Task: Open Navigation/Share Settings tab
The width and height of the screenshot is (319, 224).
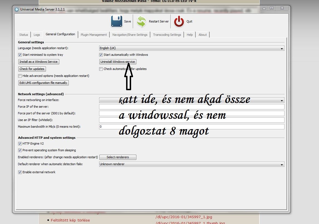Action: coord(130,35)
